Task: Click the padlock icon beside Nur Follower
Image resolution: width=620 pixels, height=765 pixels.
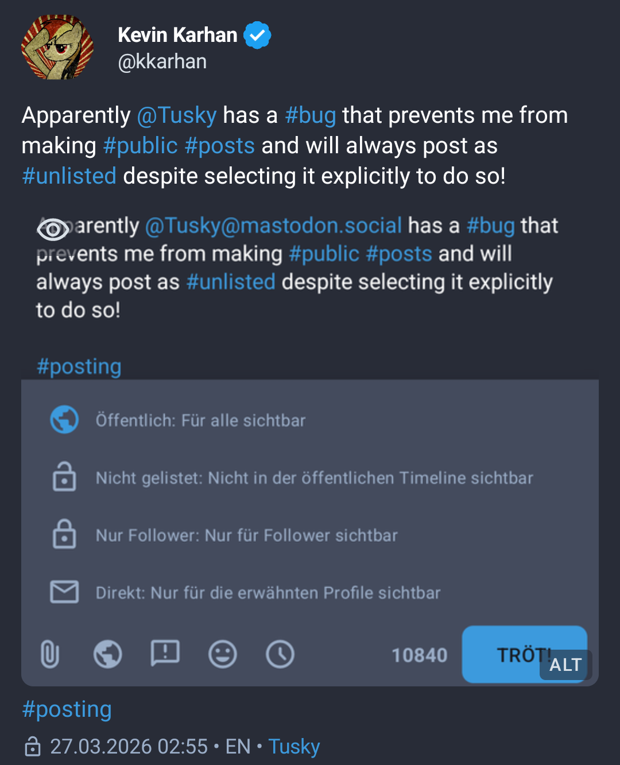Action: click(64, 534)
